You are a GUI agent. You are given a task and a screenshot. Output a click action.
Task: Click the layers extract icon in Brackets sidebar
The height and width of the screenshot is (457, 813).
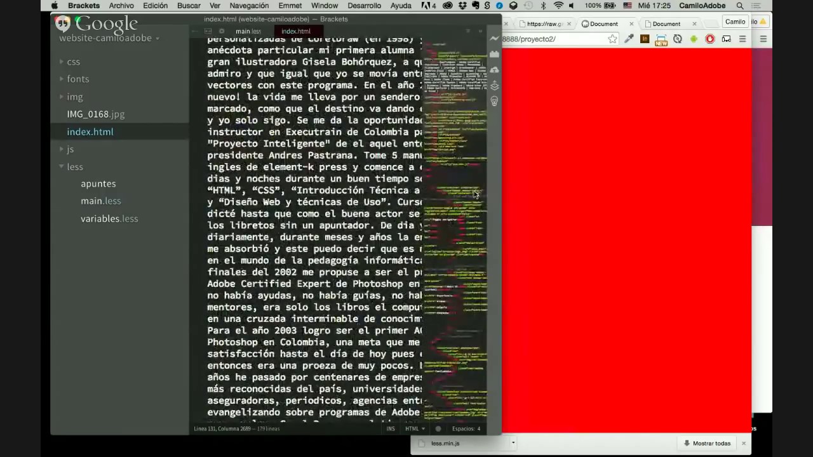click(x=494, y=86)
